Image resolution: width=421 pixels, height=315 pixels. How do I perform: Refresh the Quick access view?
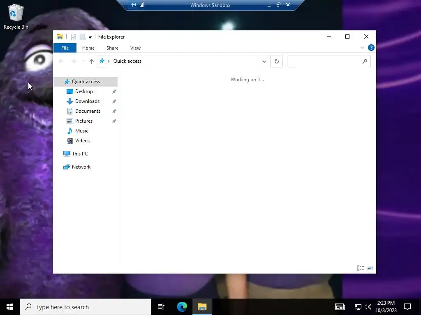pos(277,62)
